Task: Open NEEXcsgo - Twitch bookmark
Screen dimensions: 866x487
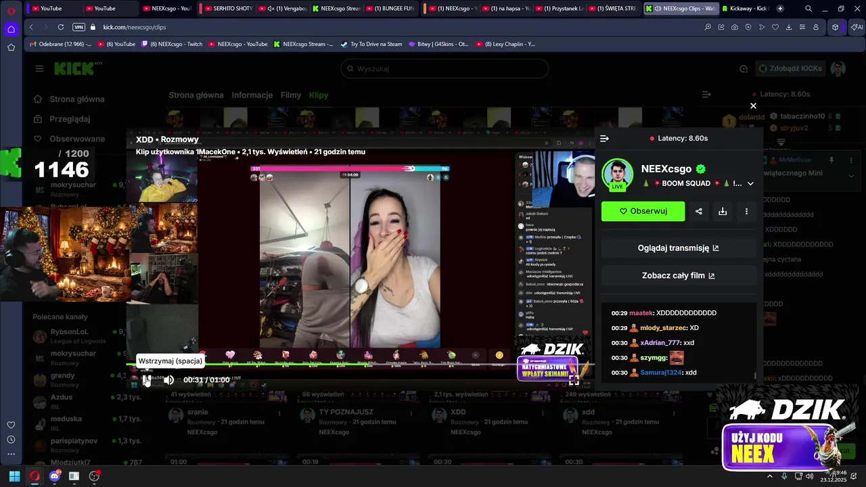Action: (172, 44)
